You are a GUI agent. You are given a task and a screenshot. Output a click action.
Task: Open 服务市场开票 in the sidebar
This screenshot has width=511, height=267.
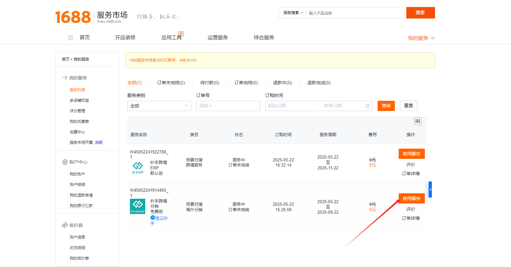(81, 143)
